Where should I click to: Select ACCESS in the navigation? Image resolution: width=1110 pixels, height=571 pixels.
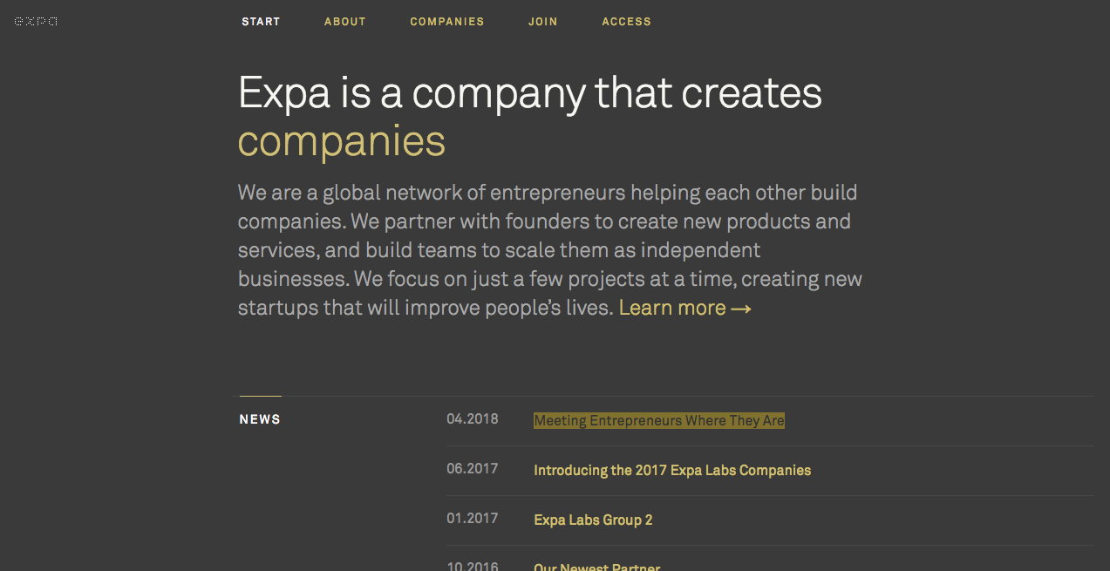click(x=626, y=22)
